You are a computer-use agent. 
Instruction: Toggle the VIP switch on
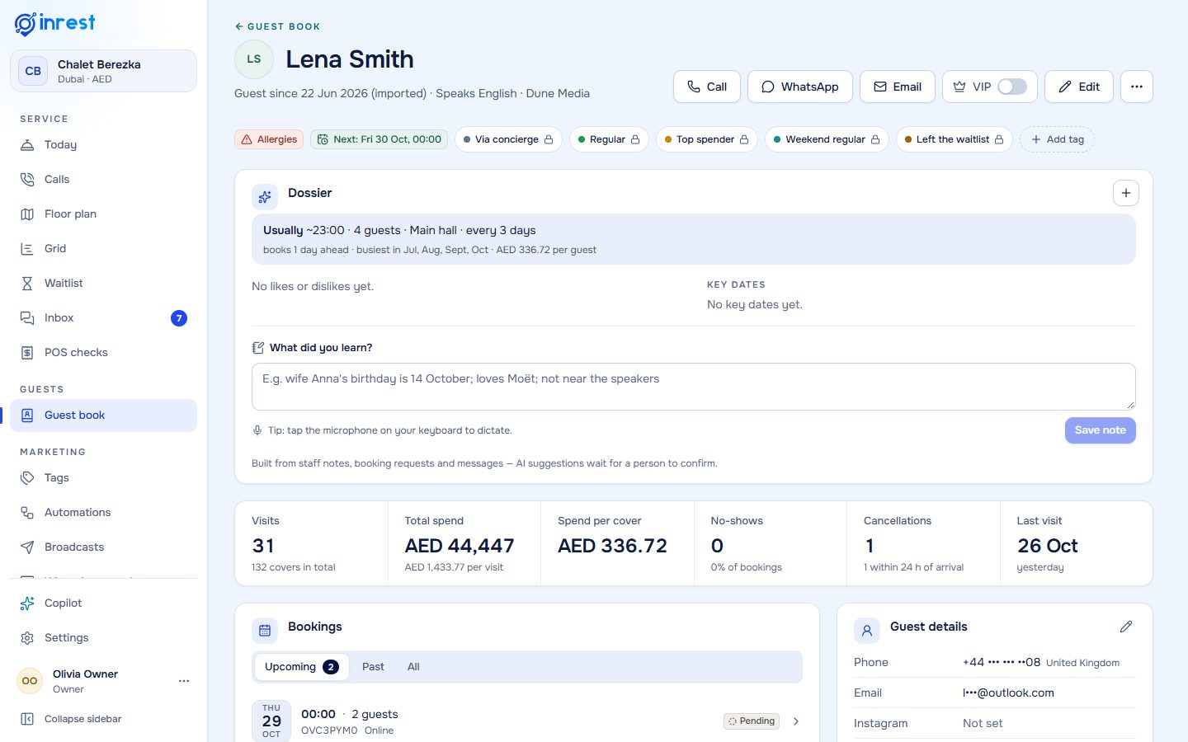click(x=1012, y=87)
